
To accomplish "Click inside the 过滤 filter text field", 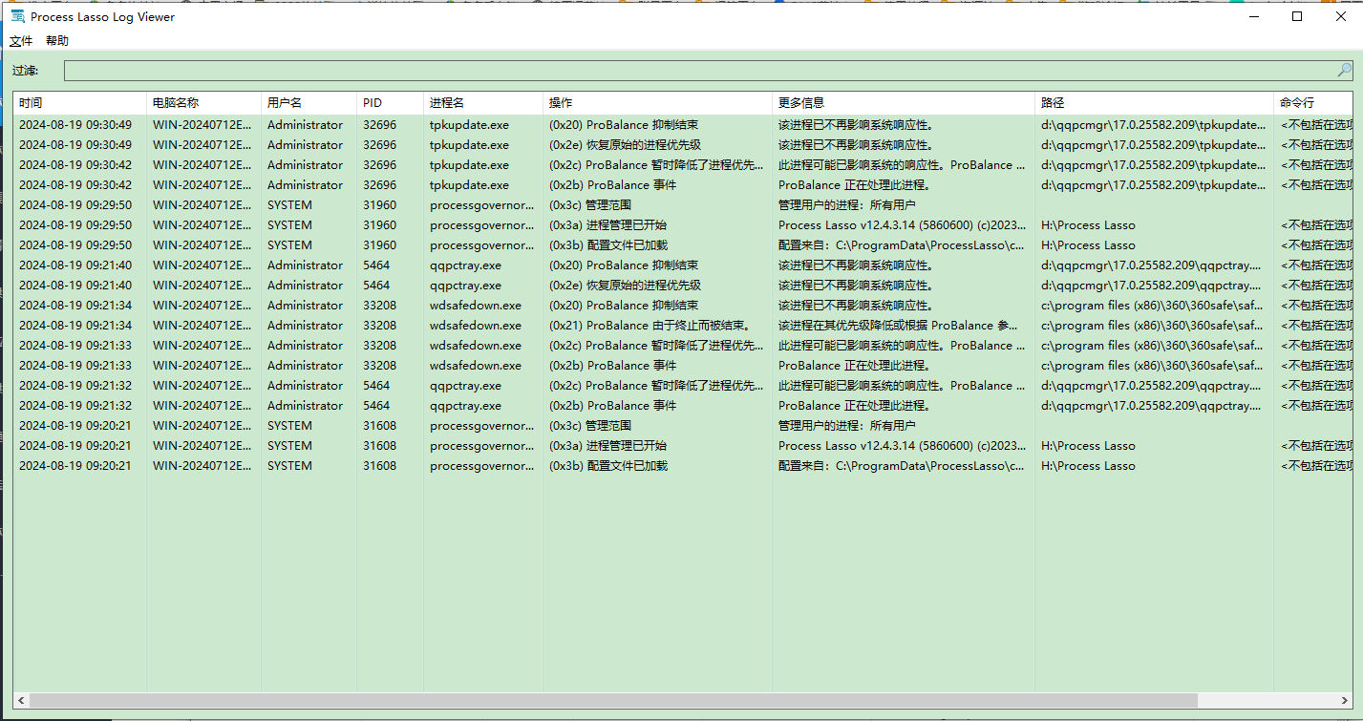I will 697,71.
